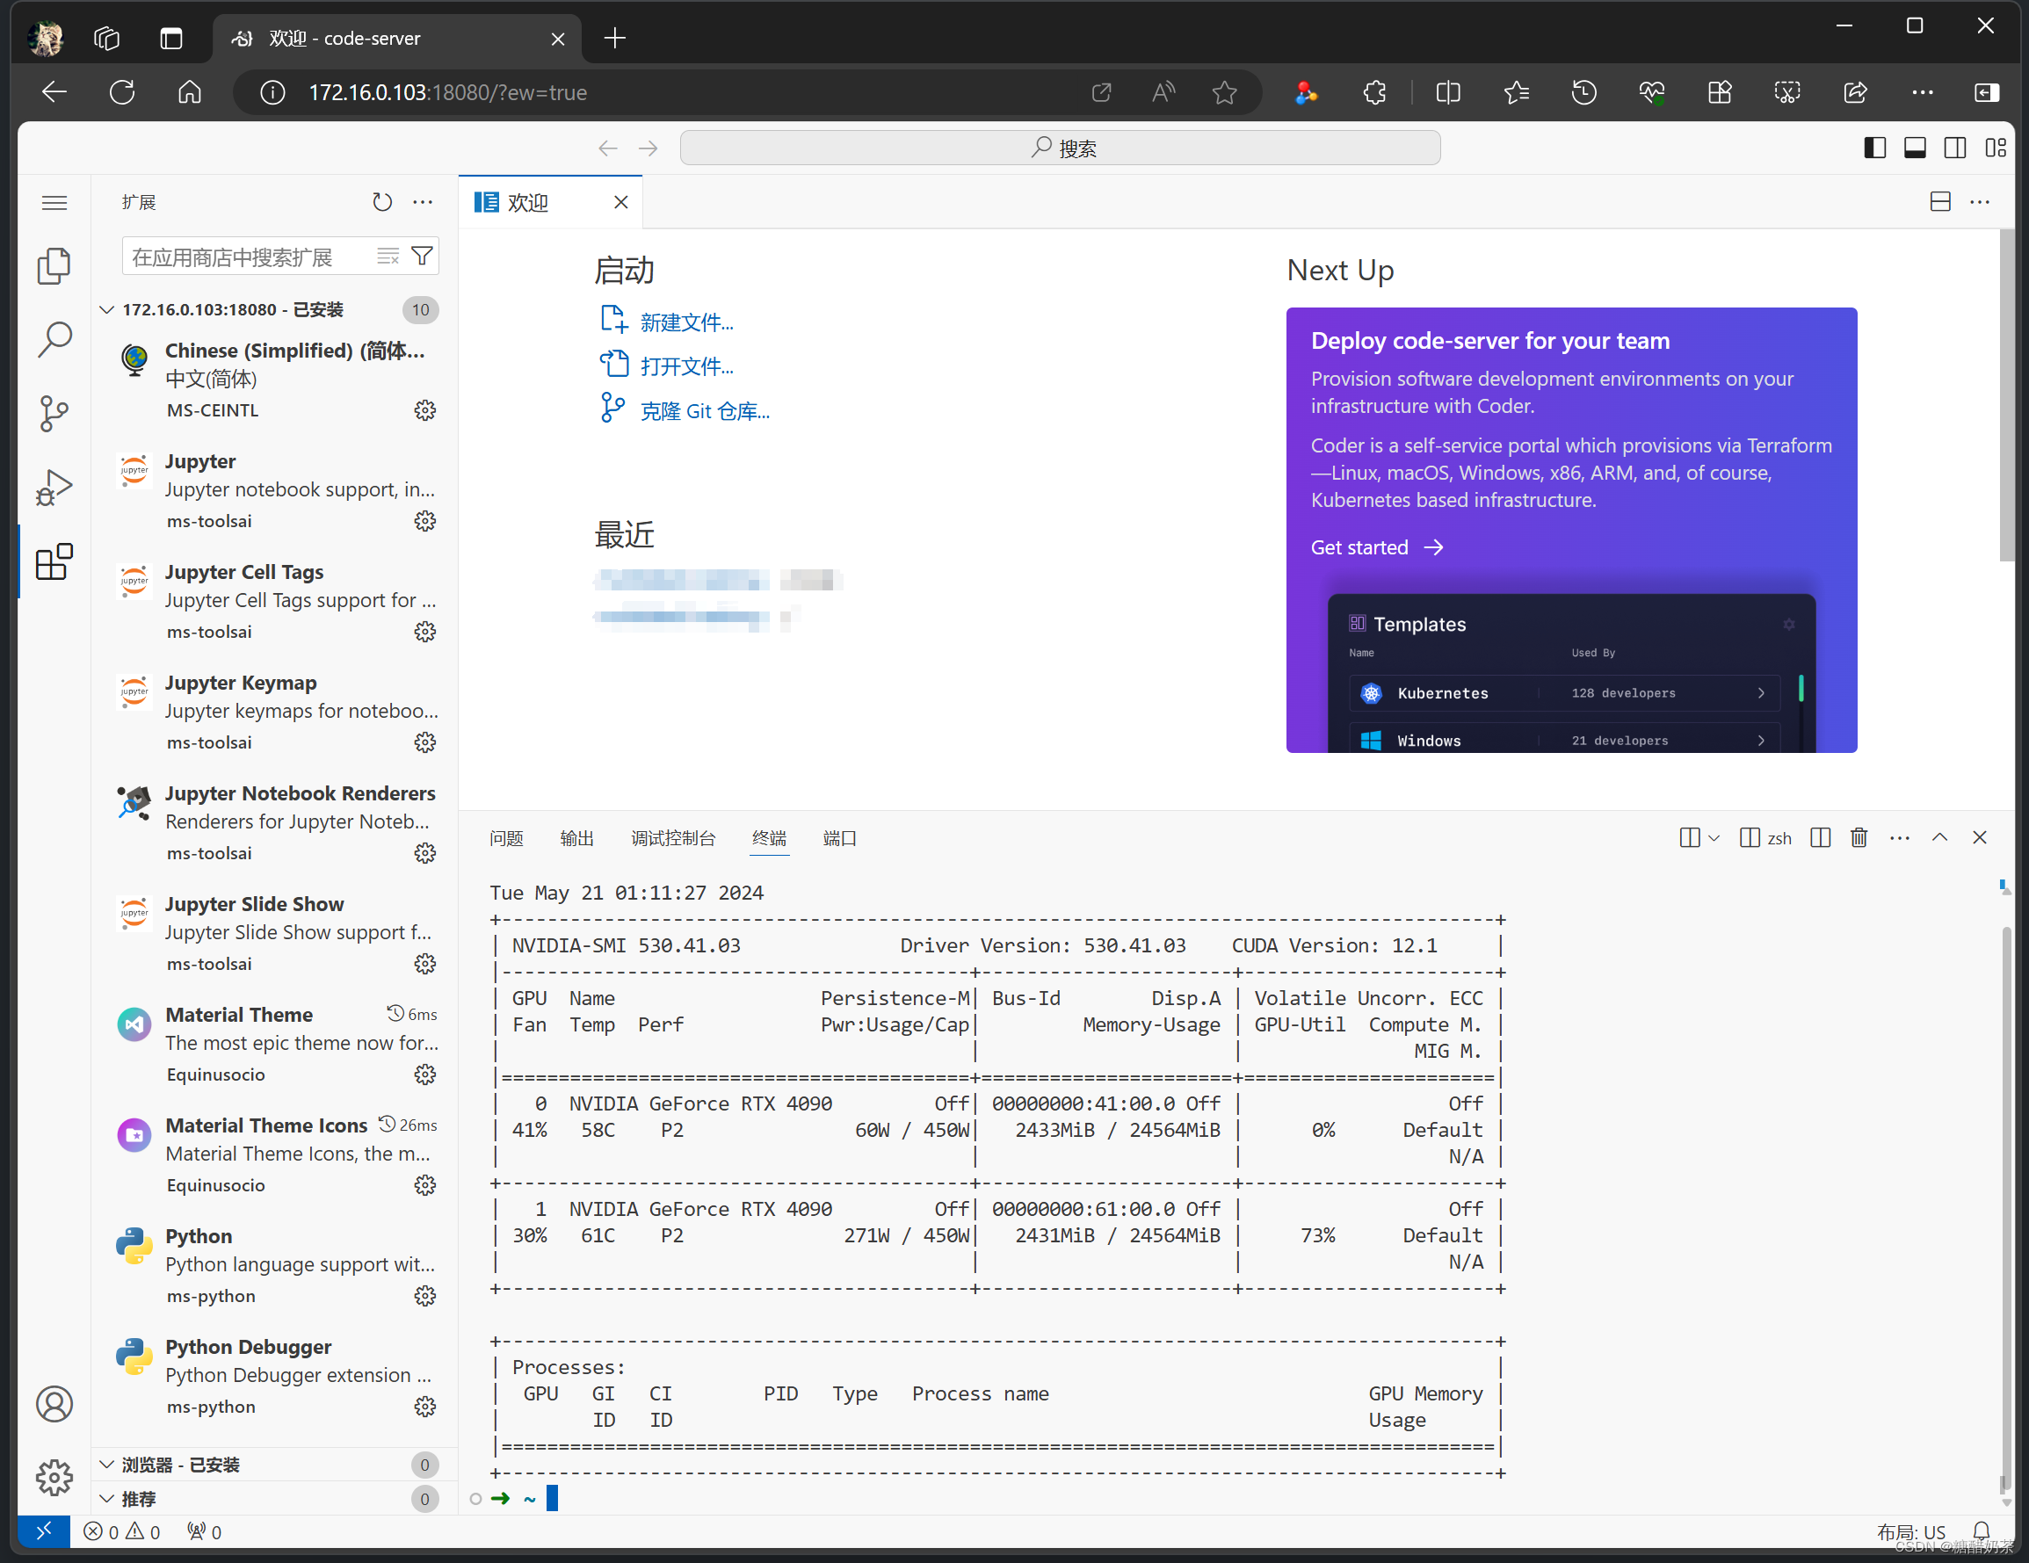Click Get started in Coder card
2029x1563 pixels.
[x=1377, y=548]
